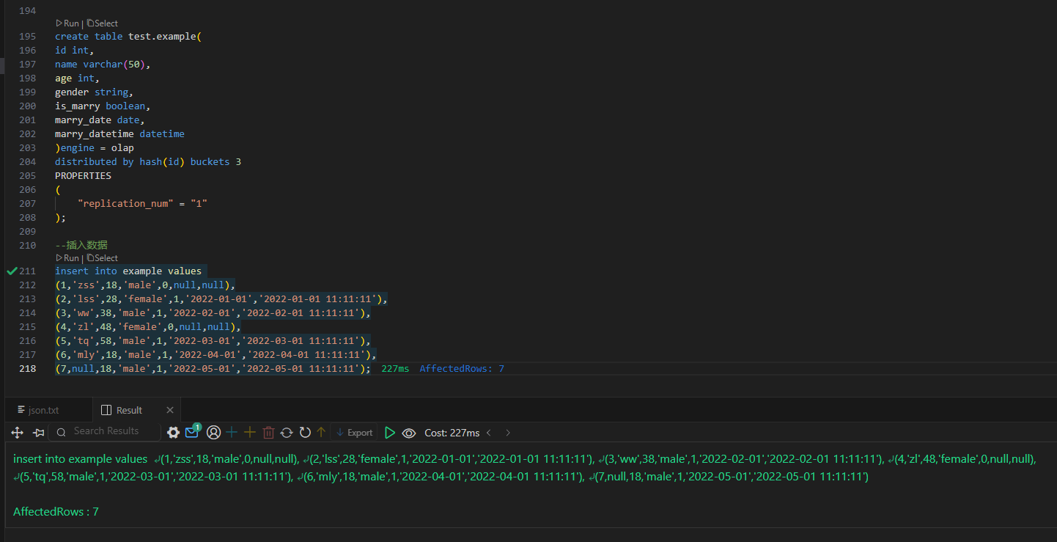Select the insert statement via Select lens

102,258
